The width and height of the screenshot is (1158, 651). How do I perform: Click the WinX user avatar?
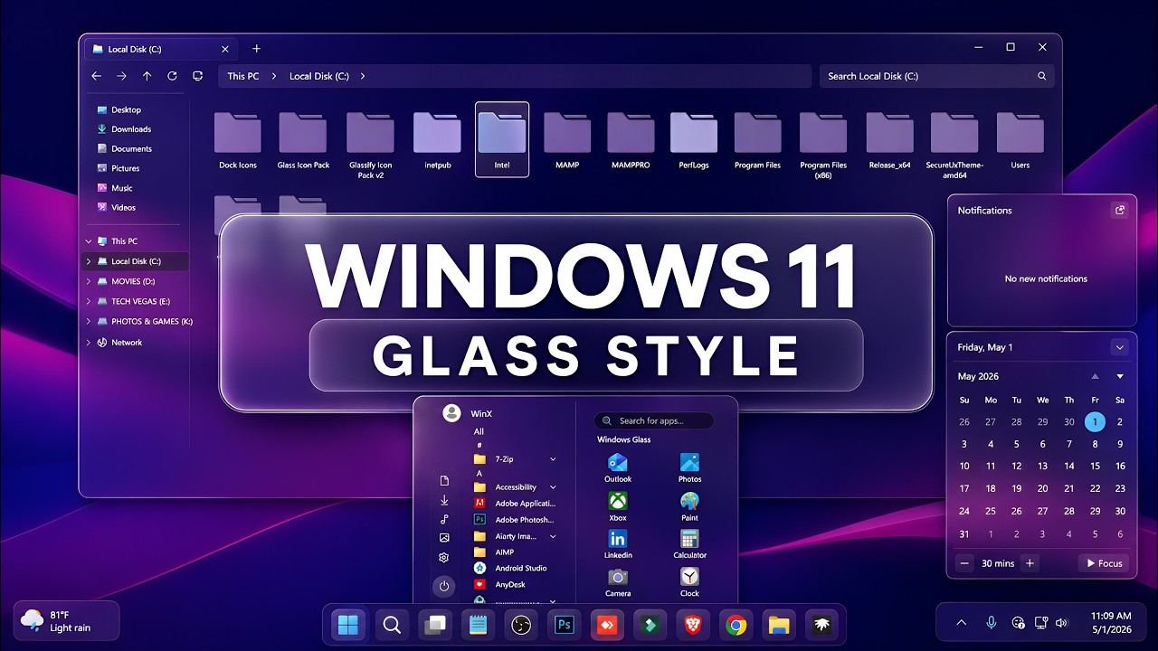451,413
